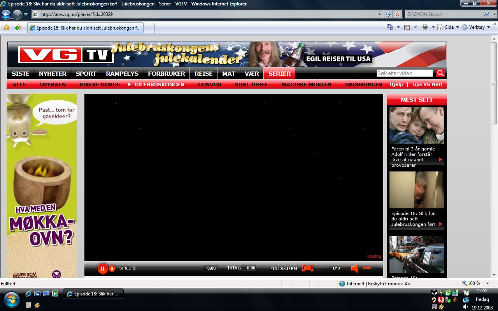Screen dimensions: 498x311
Task: Open the RAMPELYS section tab
Action: pyautogui.click(x=122, y=73)
